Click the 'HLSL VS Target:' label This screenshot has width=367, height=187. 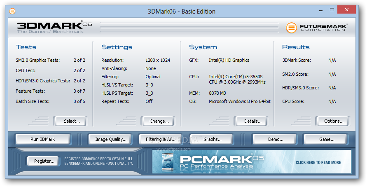(x=117, y=85)
